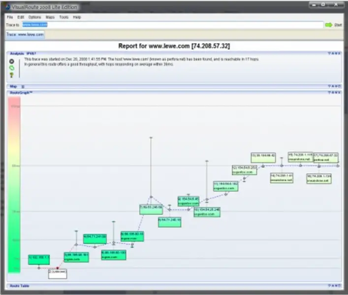348x295 pixels.
Task: Click the diamond node at hop 7 peak
Action: tap(151, 197)
